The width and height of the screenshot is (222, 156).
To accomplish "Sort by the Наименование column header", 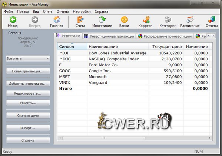I will [117, 47].
